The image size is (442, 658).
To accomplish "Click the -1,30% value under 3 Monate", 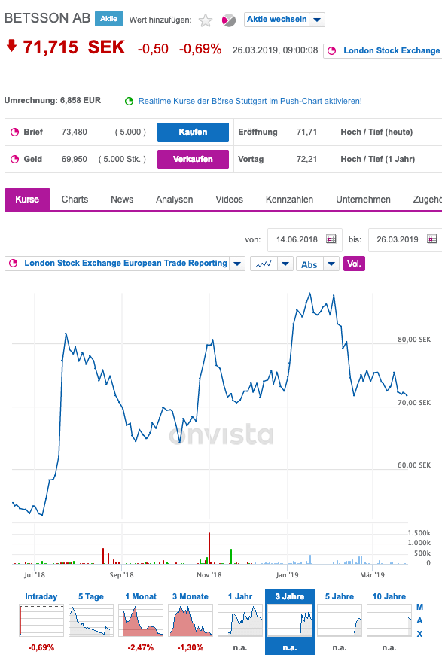I will click(191, 647).
